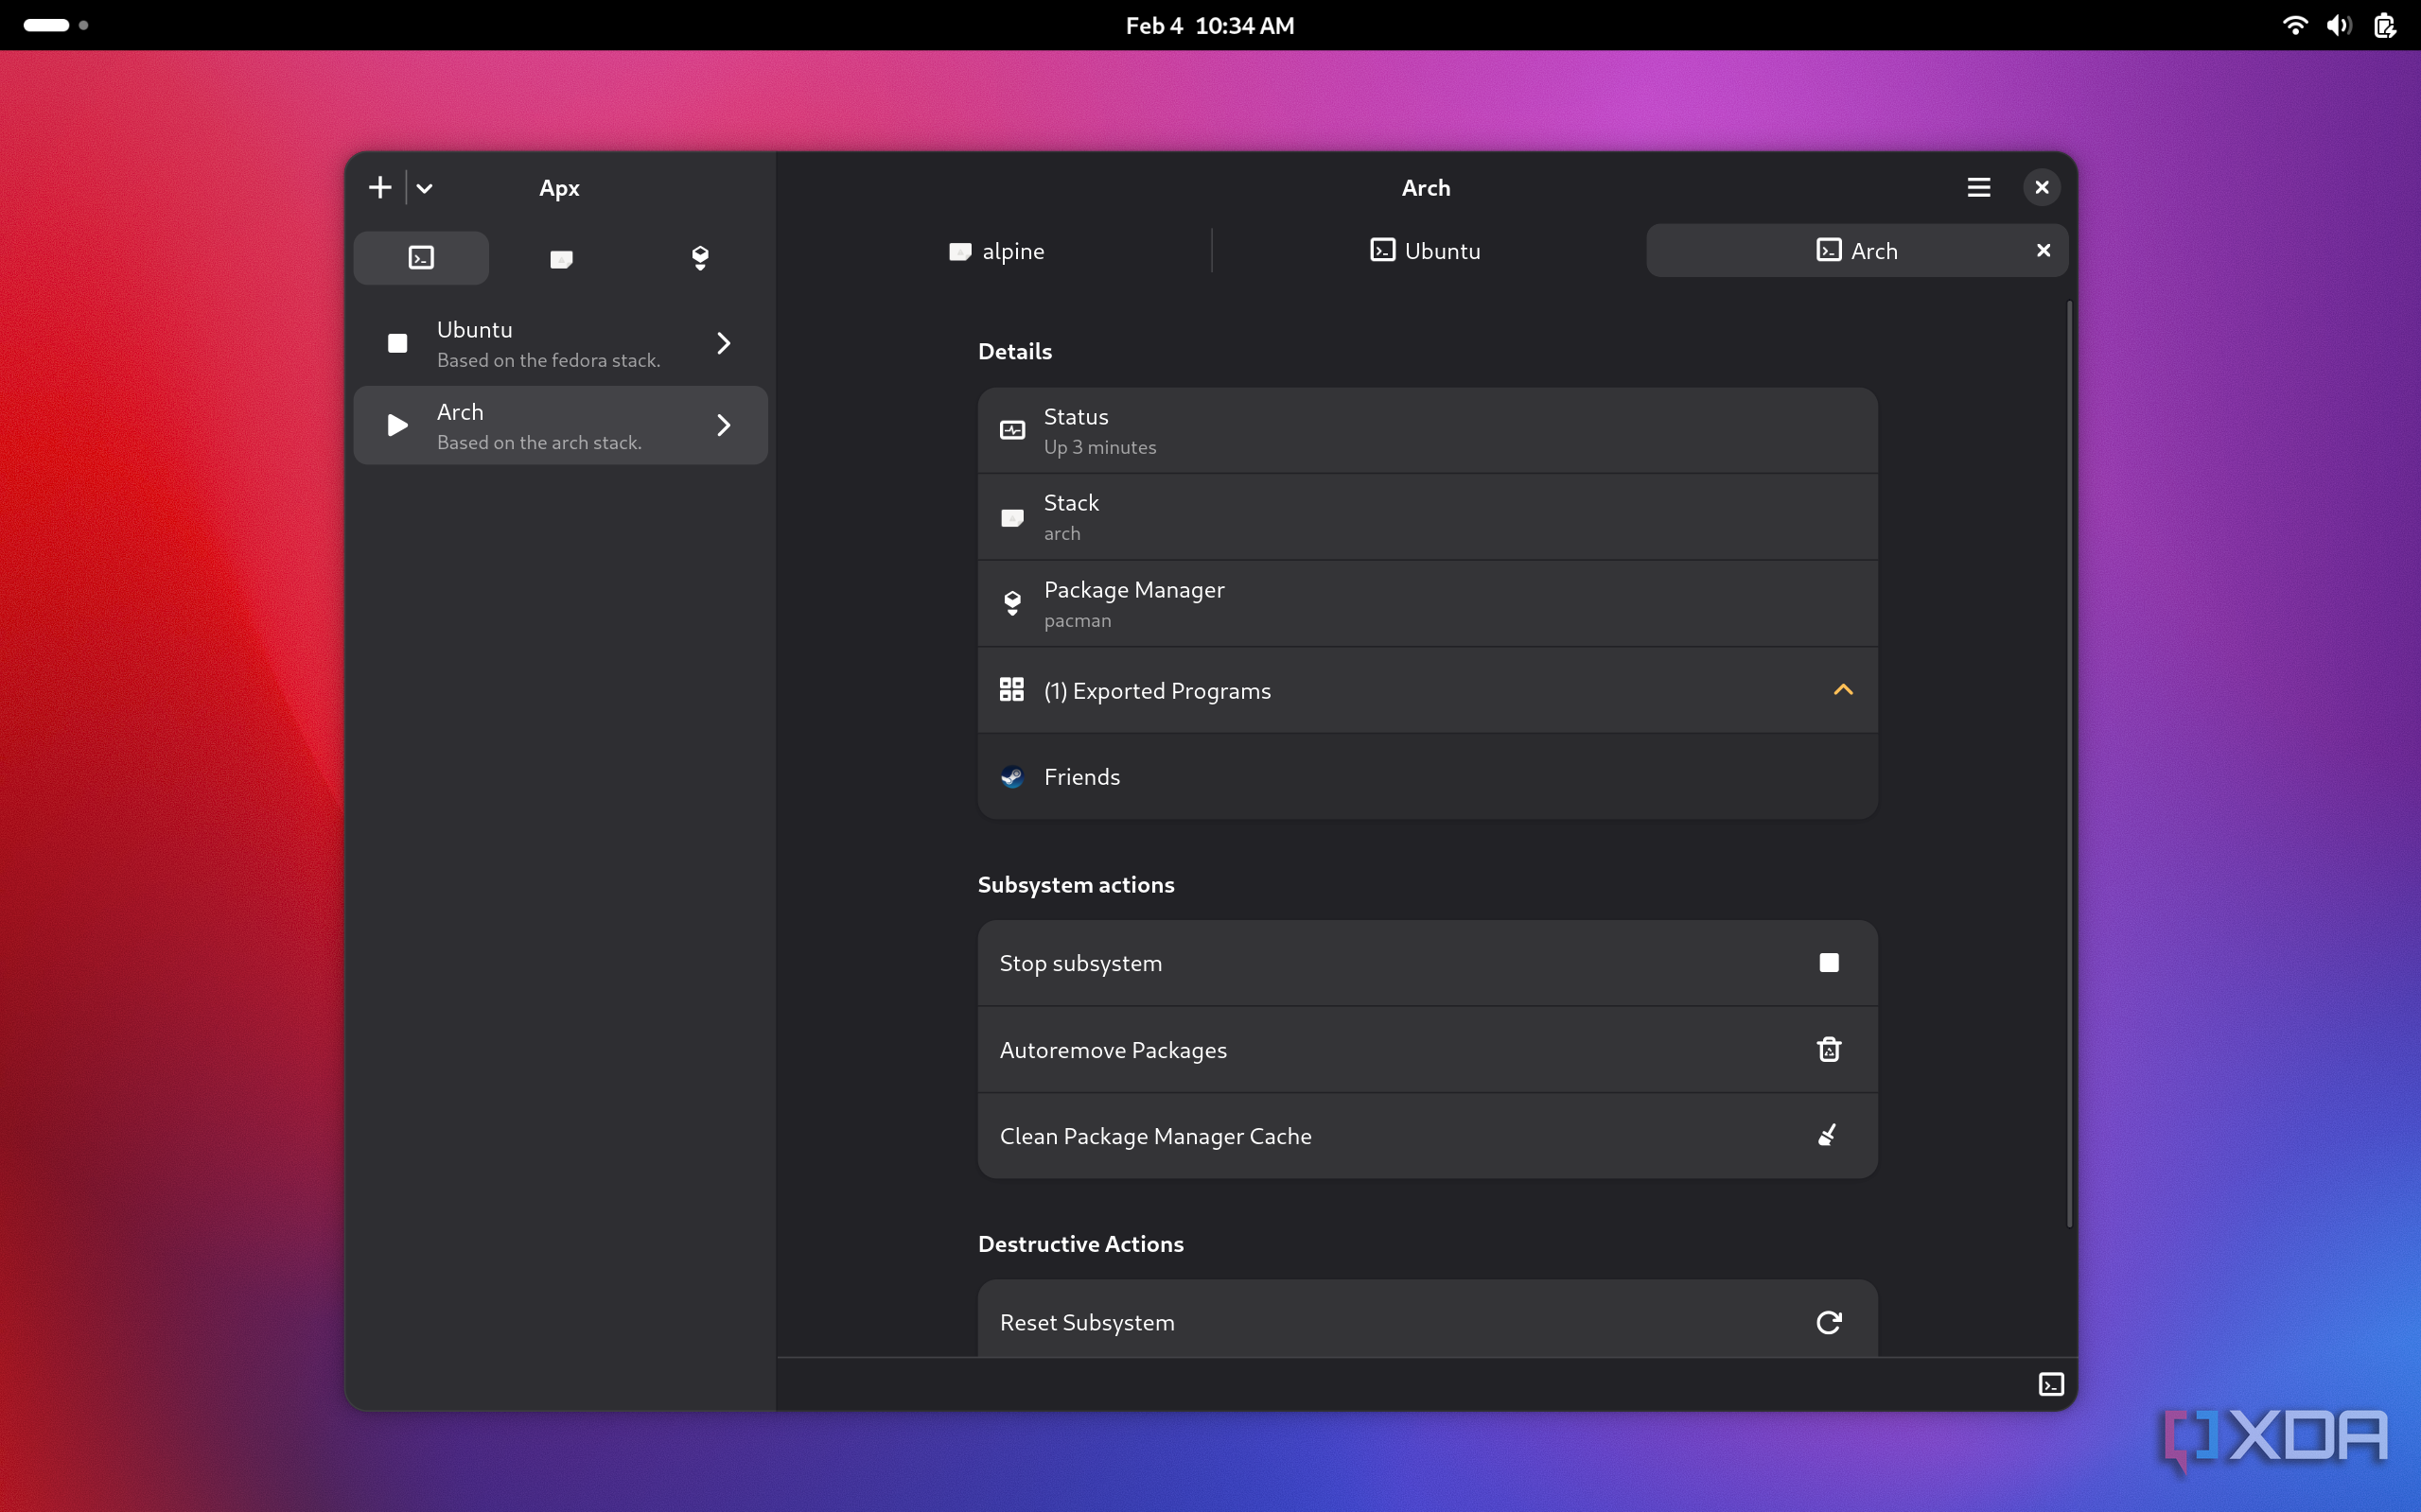Close the Apx window
The width and height of the screenshot is (2421, 1512).
coord(2042,188)
